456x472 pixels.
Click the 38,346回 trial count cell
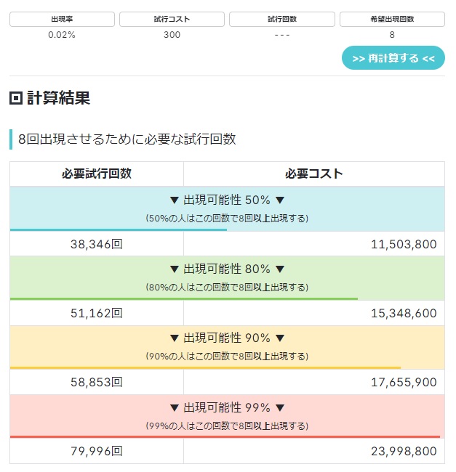click(97, 245)
